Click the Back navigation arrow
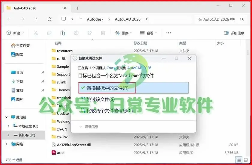Screen dimensions: 252x165 coord(9,19)
